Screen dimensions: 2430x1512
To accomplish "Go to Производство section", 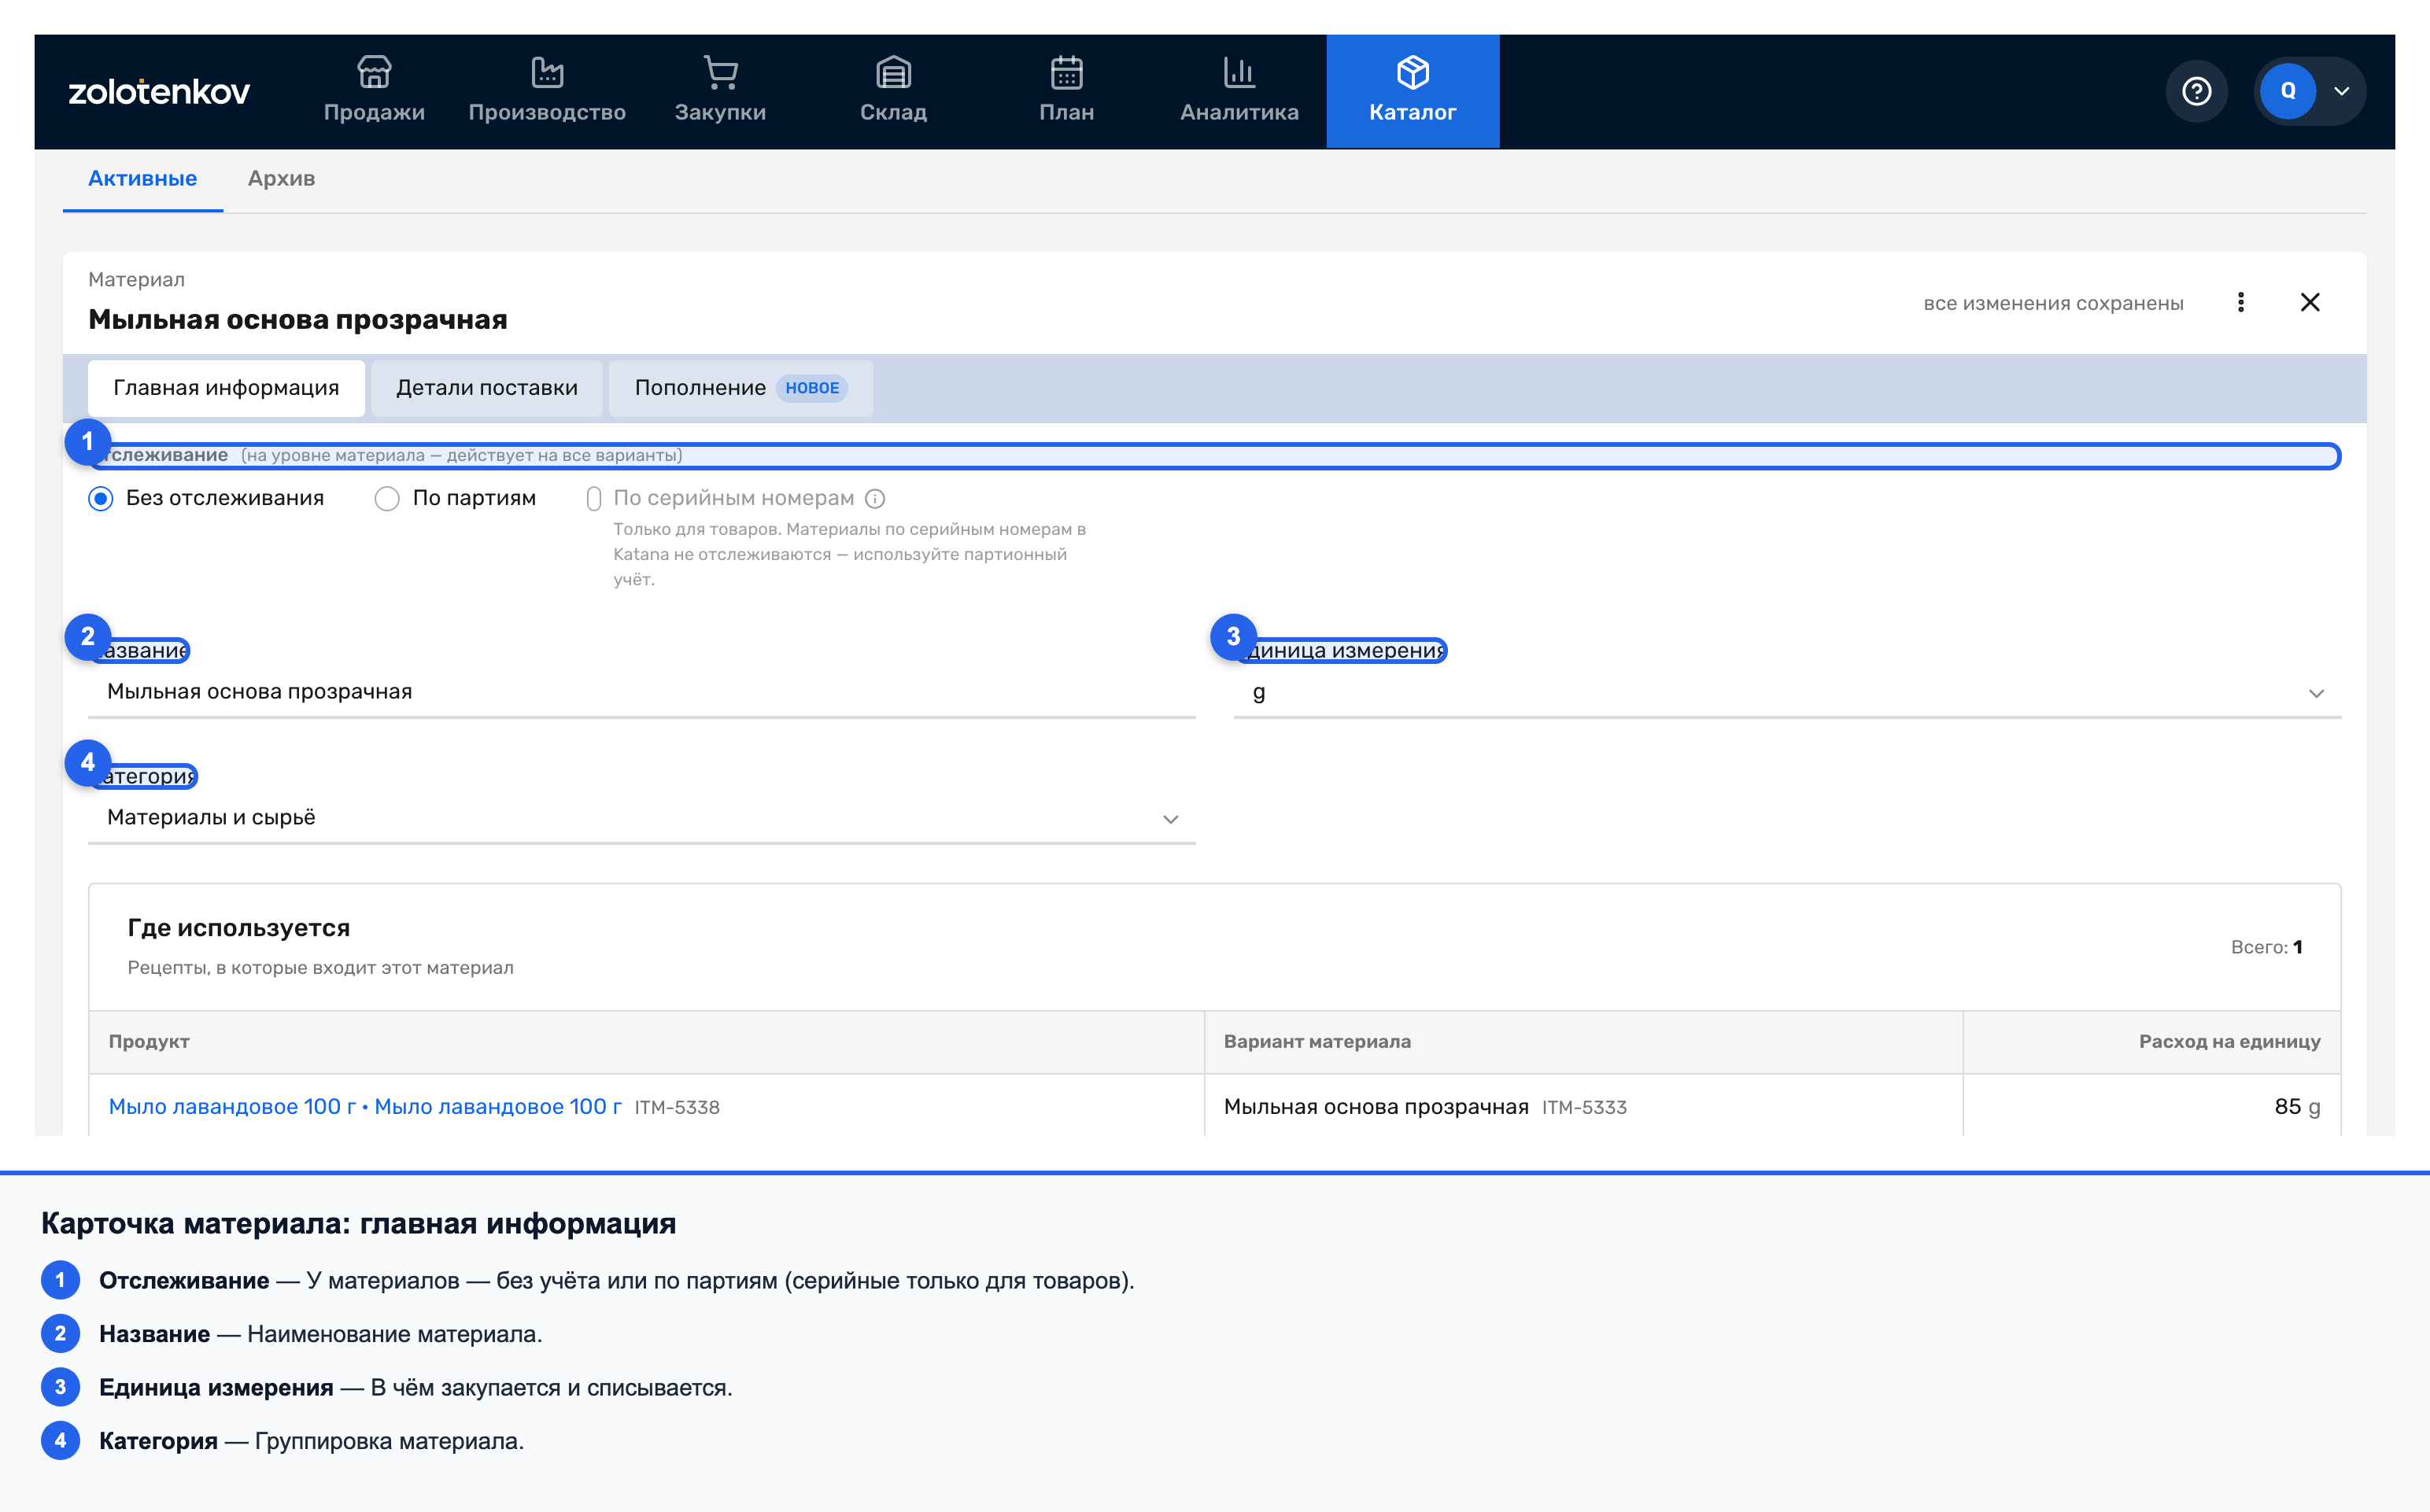I will pyautogui.click(x=547, y=91).
